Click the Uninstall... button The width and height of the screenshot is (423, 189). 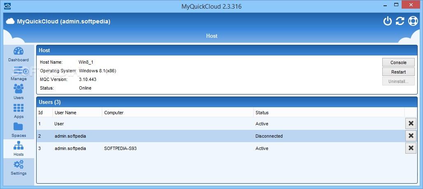[398, 81]
